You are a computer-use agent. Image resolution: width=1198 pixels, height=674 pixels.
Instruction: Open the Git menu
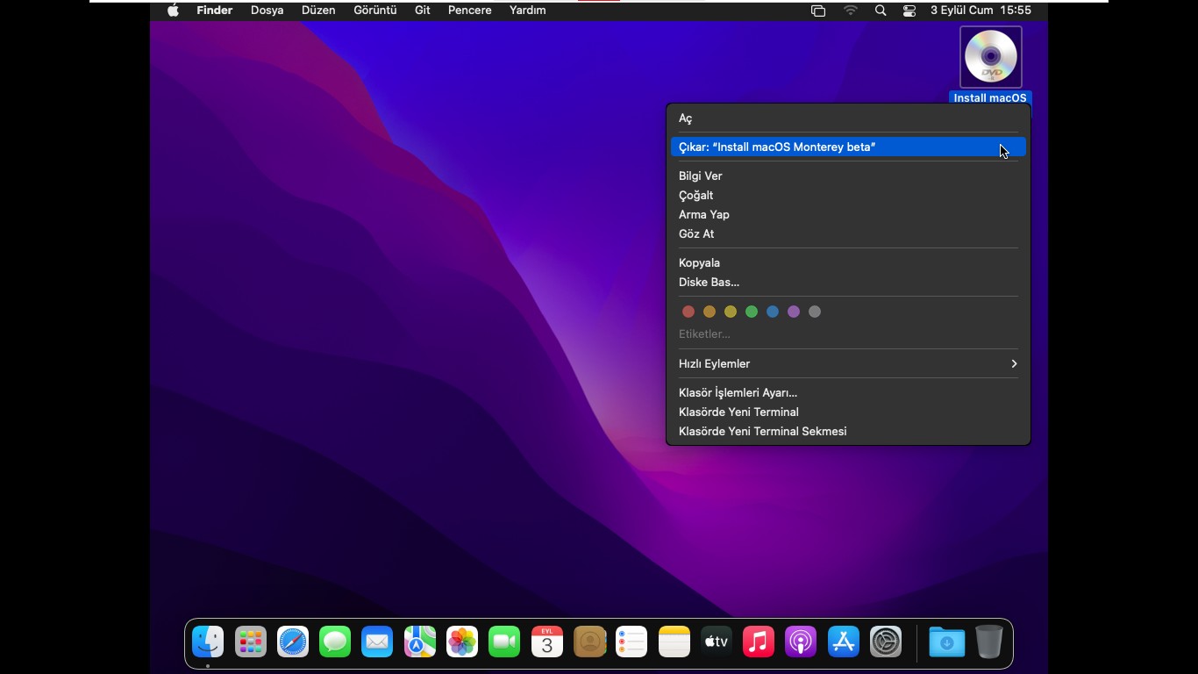[423, 11]
